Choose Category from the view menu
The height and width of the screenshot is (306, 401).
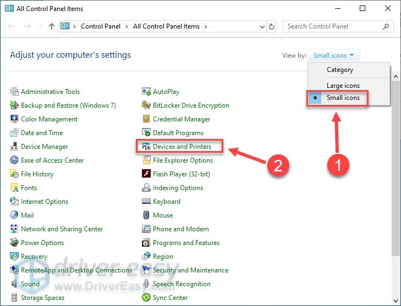(339, 70)
